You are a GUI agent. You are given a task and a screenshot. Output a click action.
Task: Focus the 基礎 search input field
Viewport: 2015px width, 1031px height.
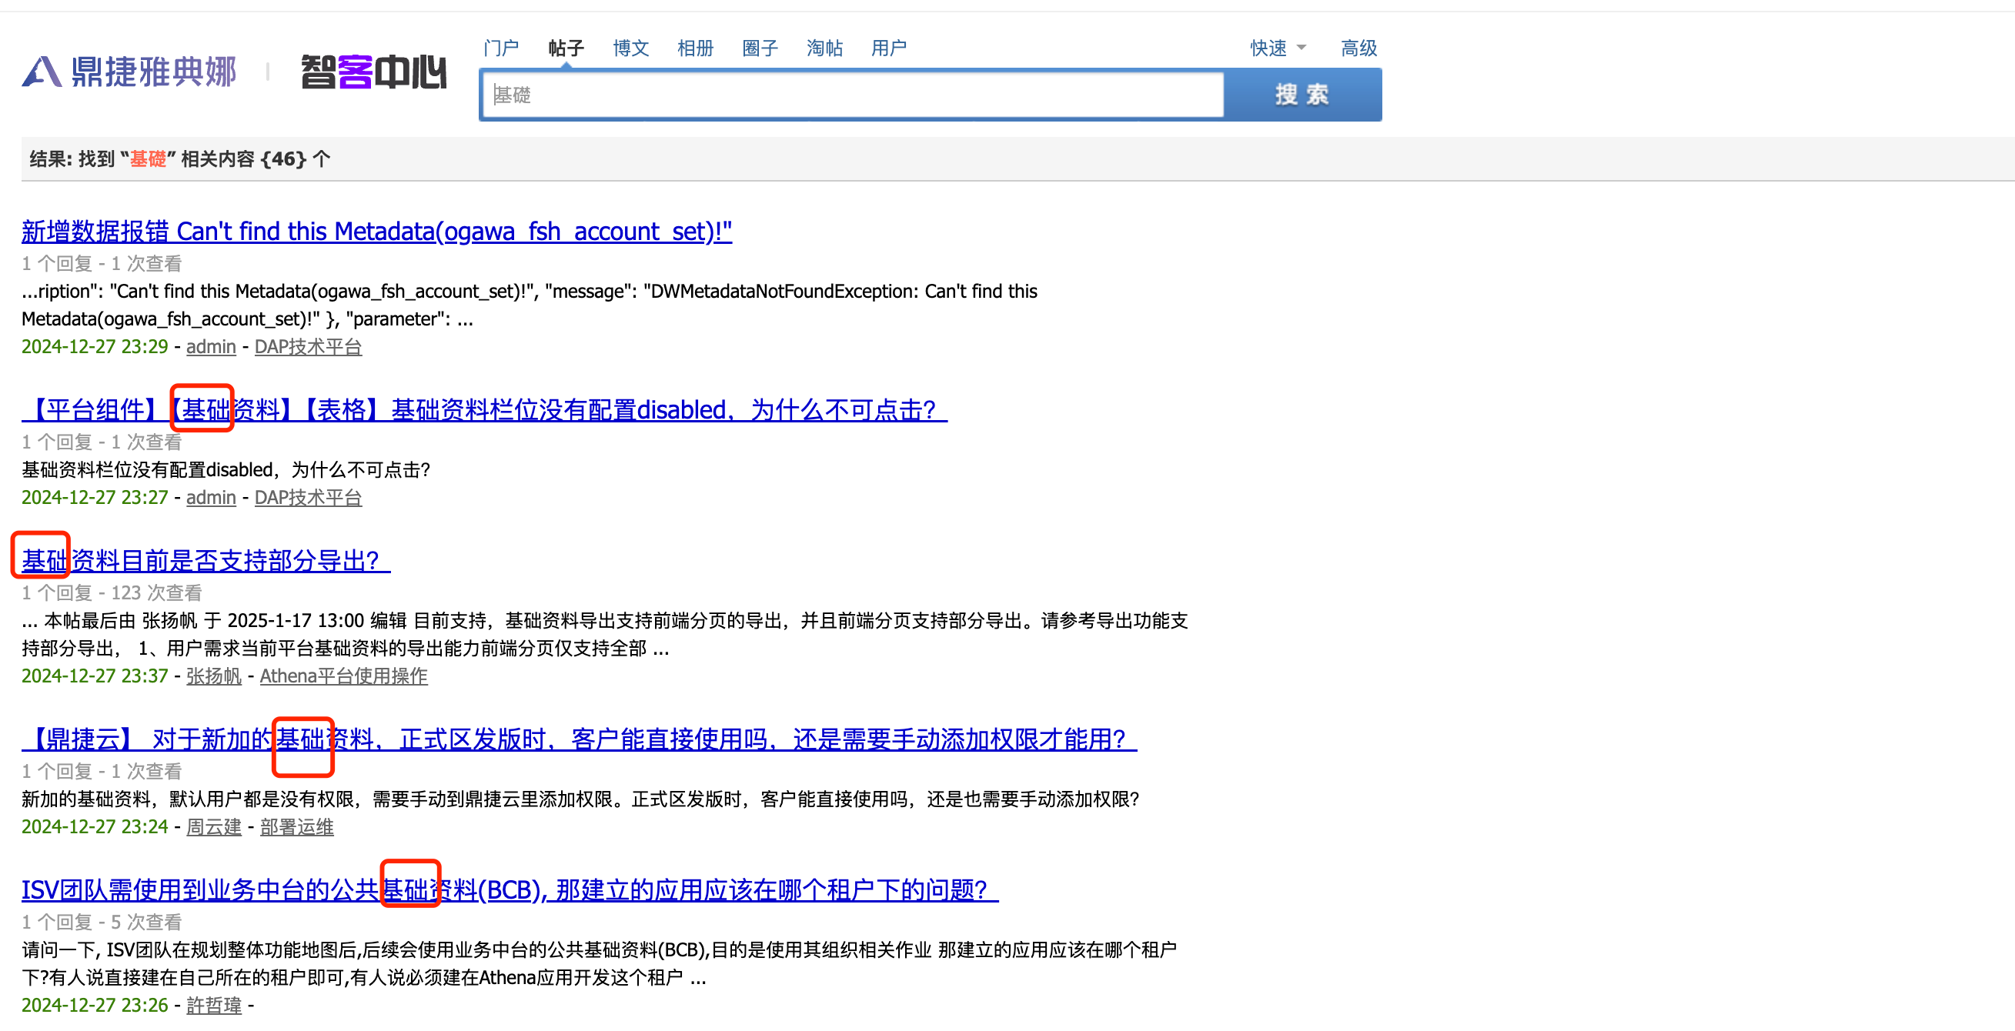point(853,95)
